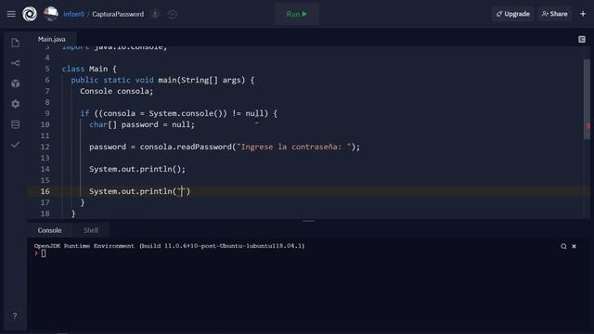This screenshot has width=594, height=334.
Task: Open the Packages cube icon
Action: [x=16, y=83]
